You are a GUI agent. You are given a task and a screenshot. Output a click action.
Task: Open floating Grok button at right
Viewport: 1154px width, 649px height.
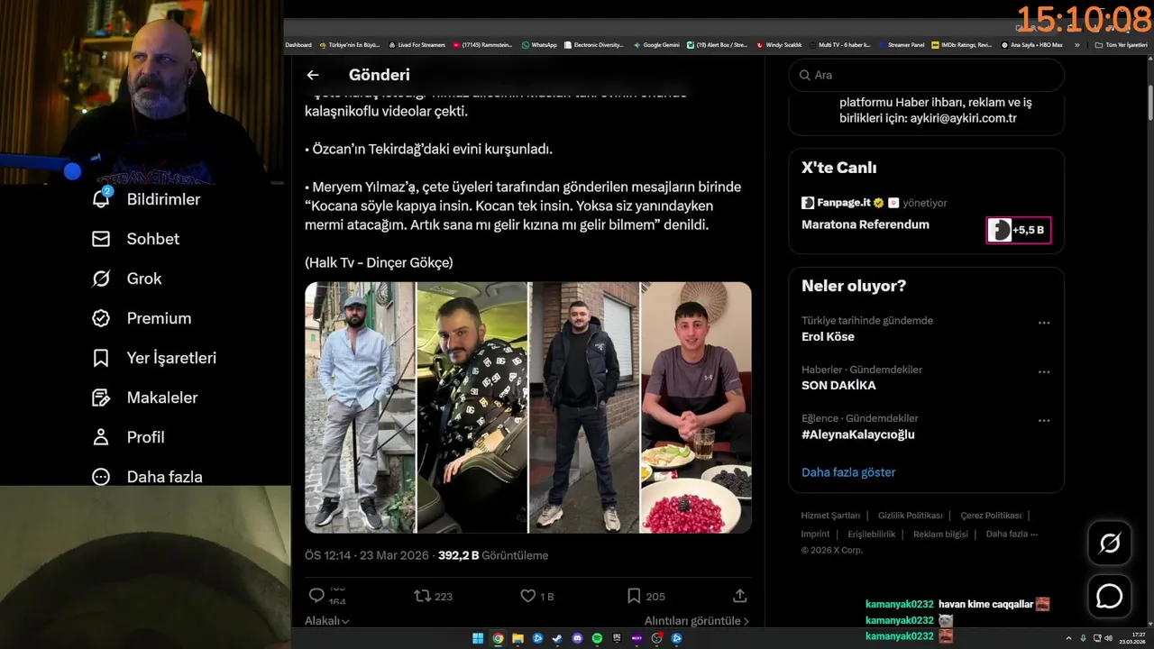[1109, 543]
